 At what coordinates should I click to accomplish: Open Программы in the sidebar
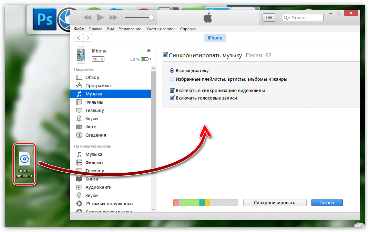click(x=98, y=85)
